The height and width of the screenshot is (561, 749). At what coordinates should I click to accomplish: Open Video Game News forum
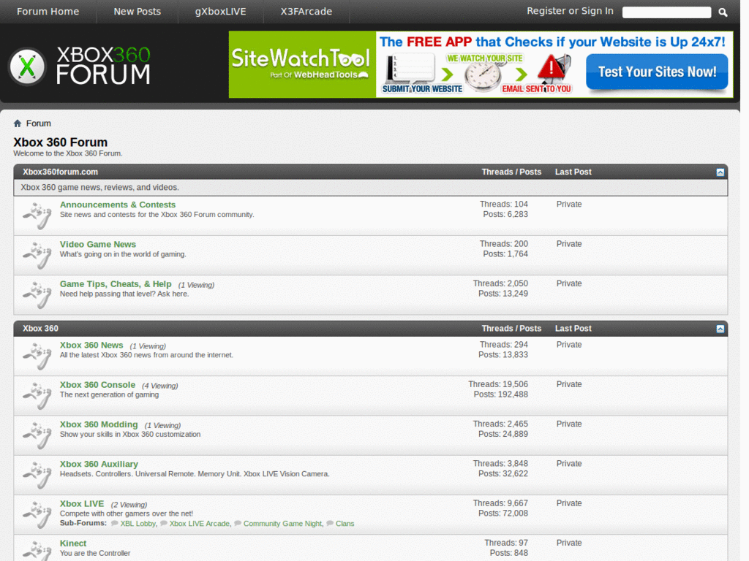(98, 244)
